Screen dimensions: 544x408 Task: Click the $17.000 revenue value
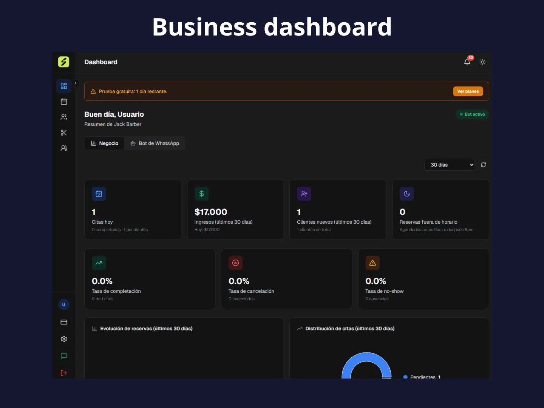point(211,212)
